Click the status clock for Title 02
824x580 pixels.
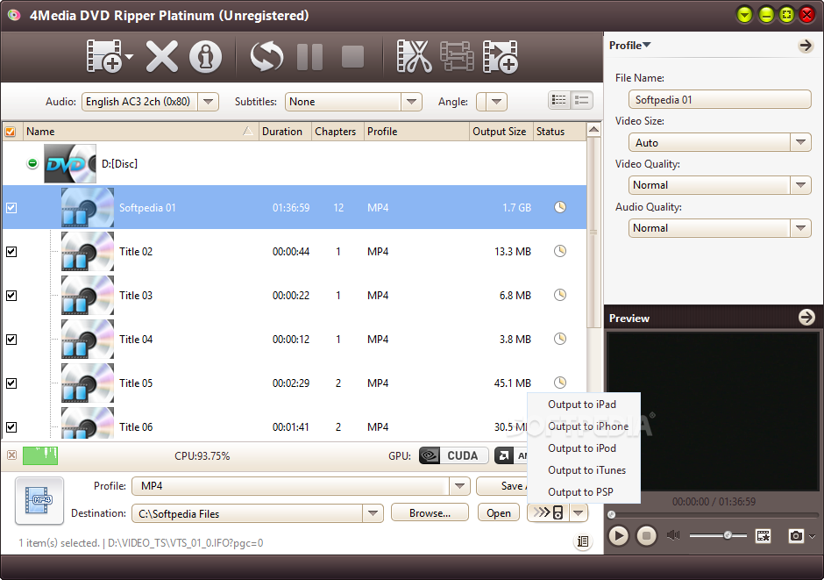point(560,251)
